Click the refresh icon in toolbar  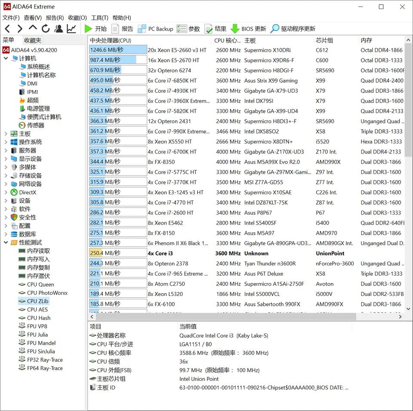(x=46, y=29)
